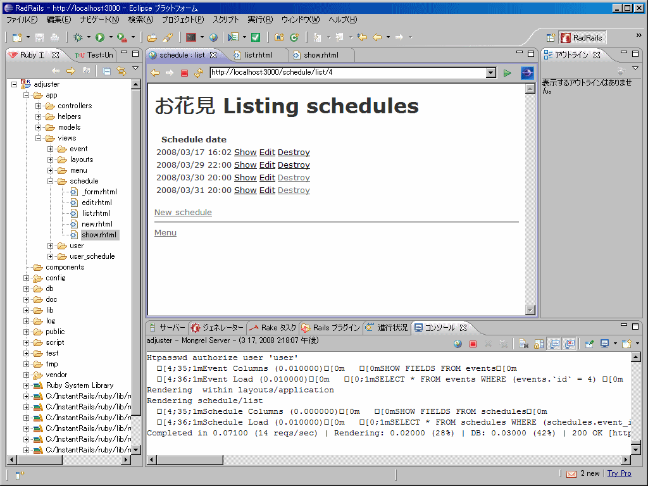Image resolution: width=648 pixels, height=486 pixels.
Task: Follow the New schedule link
Action: 183,212
